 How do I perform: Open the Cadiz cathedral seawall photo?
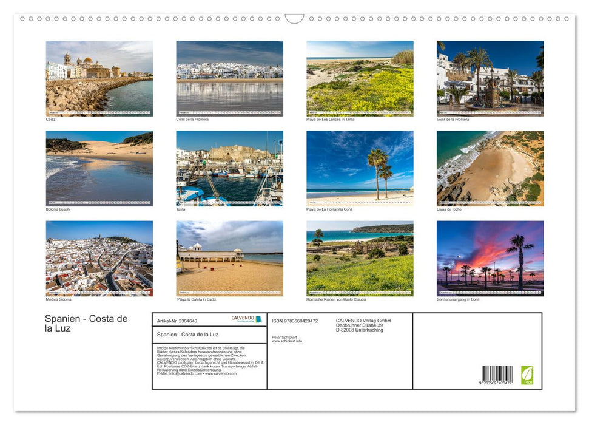(x=99, y=78)
